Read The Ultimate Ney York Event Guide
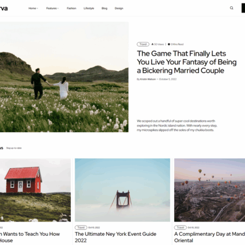The height and width of the screenshot is (245, 245). click(116, 237)
